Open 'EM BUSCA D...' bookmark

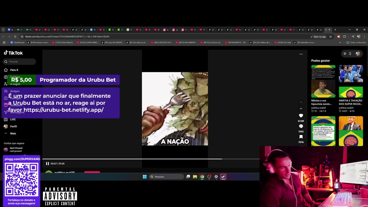pos(161,43)
